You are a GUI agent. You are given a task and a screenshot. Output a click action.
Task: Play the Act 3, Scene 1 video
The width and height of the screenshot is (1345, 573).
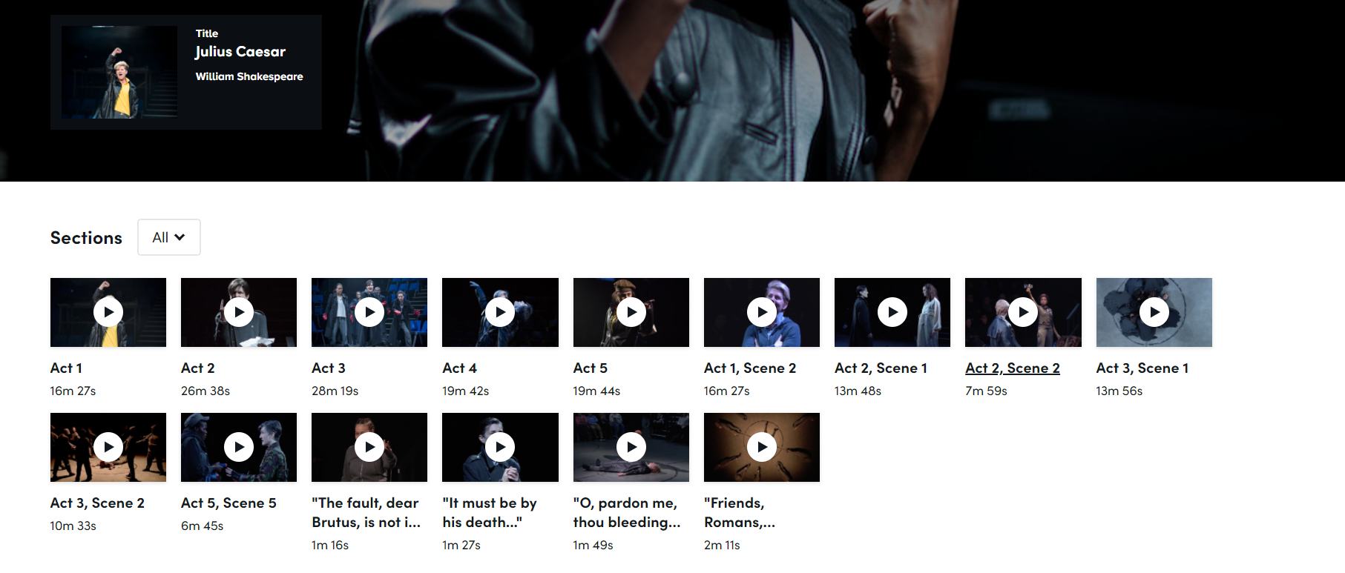(x=1154, y=312)
